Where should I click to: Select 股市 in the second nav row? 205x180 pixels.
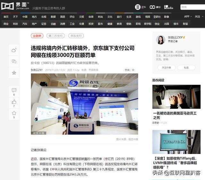100,24
